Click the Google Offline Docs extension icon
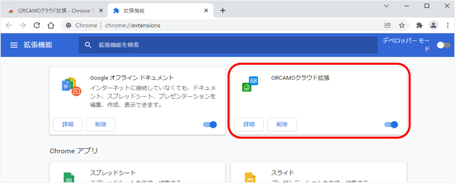The image size is (455, 183). (71, 86)
